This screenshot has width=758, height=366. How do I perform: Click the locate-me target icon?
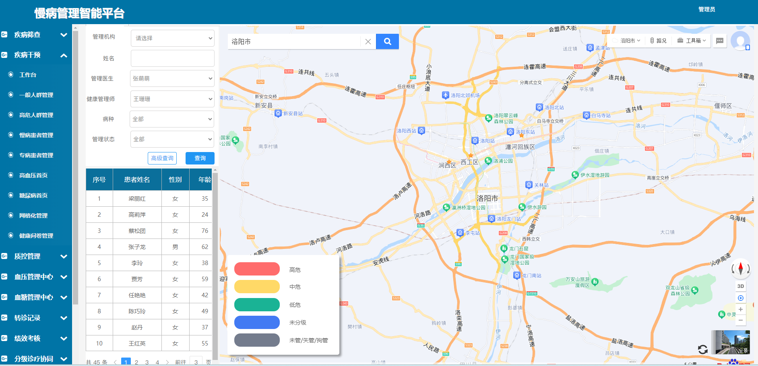(740, 298)
